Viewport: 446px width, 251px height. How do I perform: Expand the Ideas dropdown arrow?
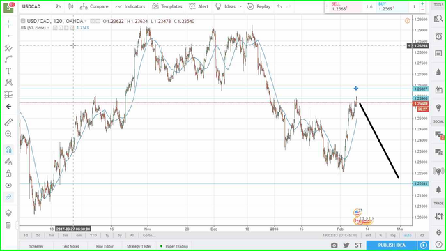[240, 6]
